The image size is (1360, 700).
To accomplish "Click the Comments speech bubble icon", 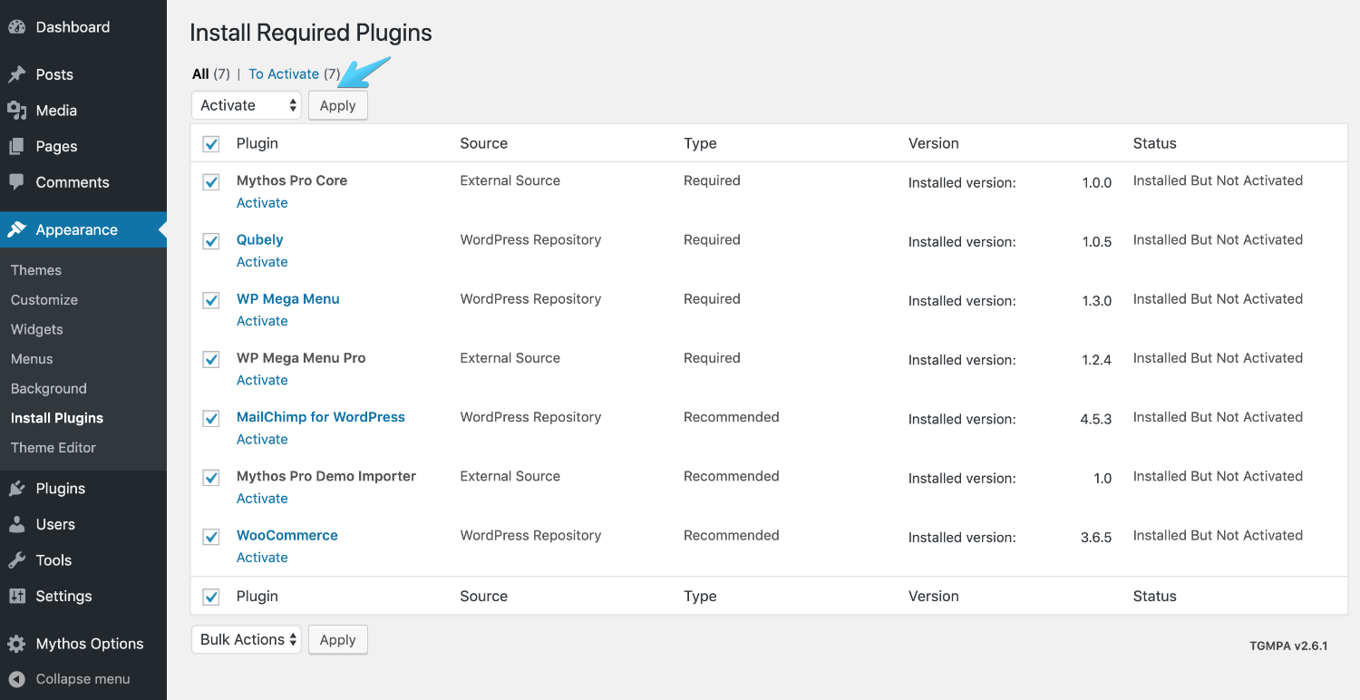I will click(x=16, y=182).
